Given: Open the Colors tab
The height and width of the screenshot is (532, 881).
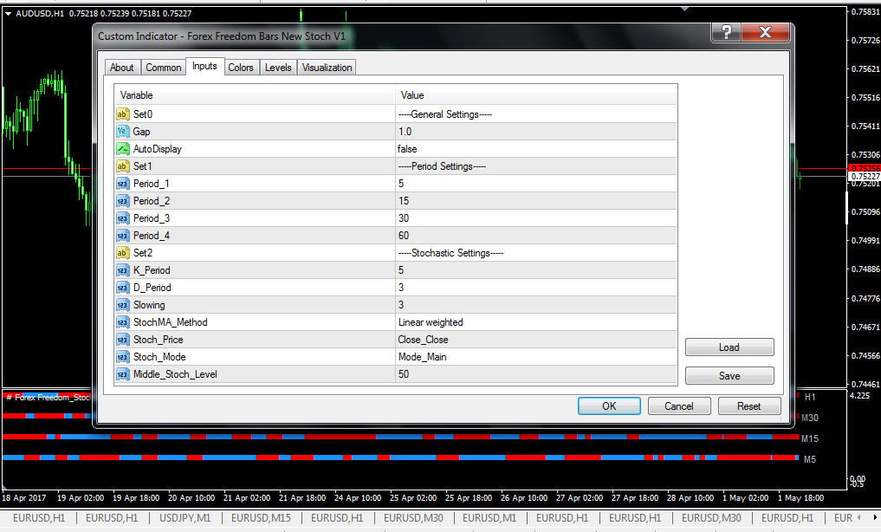Looking at the screenshot, I should coord(241,68).
